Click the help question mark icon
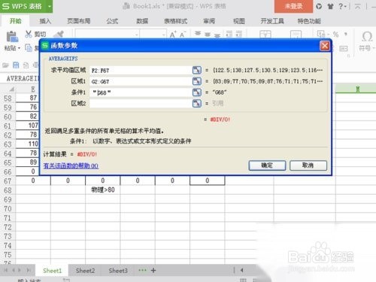The width and height of the screenshot is (376, 282). point(341,6)
